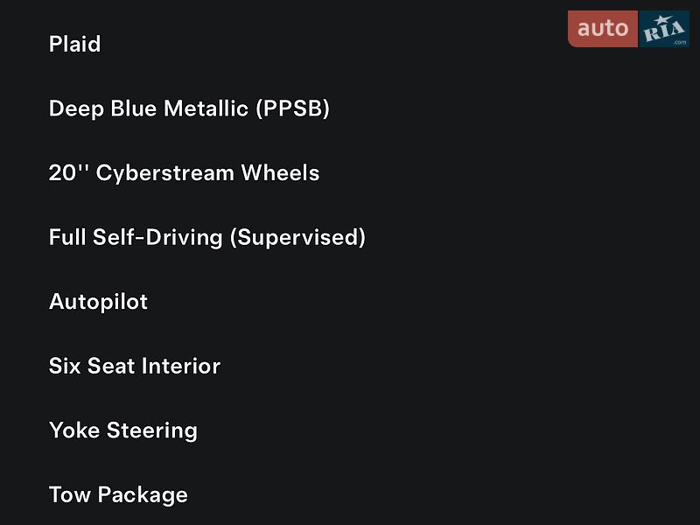Select the Tow Package entry
This screenshot has height=525, width=700.
pos(118,495)
